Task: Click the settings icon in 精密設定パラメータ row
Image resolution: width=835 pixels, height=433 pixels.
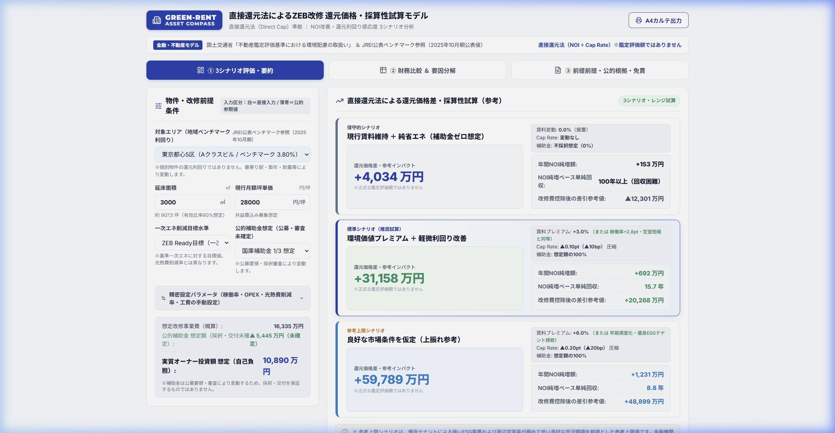Action: [163, 298]
